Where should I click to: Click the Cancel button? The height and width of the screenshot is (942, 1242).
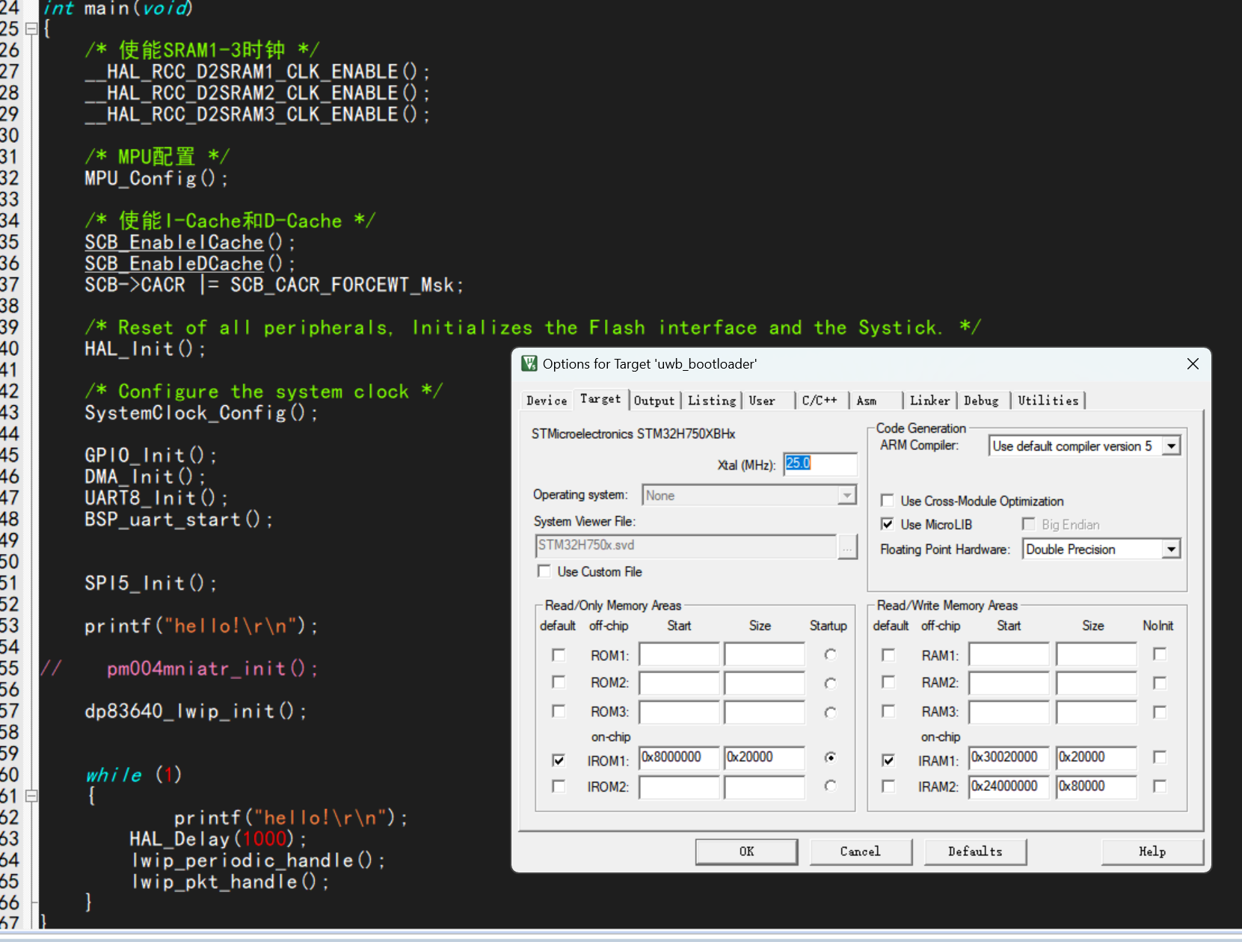click(x=861, y=852)
